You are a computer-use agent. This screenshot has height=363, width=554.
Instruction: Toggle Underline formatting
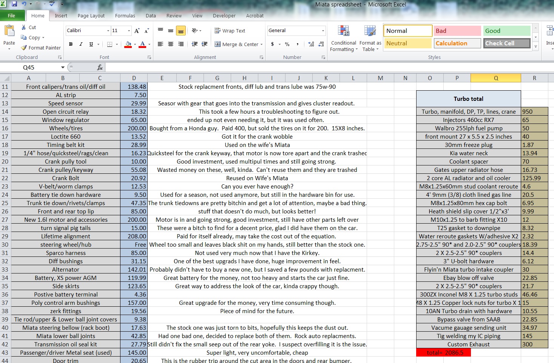coord(91,44)
